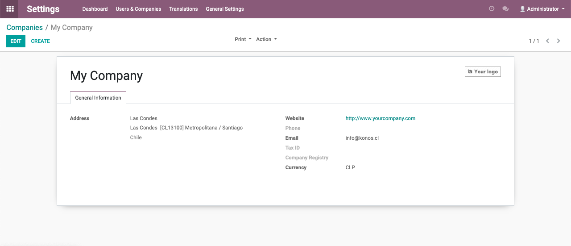This screenshot has height=246, width=571.
Task: Open the Translations menu
Action: point(183,9)
